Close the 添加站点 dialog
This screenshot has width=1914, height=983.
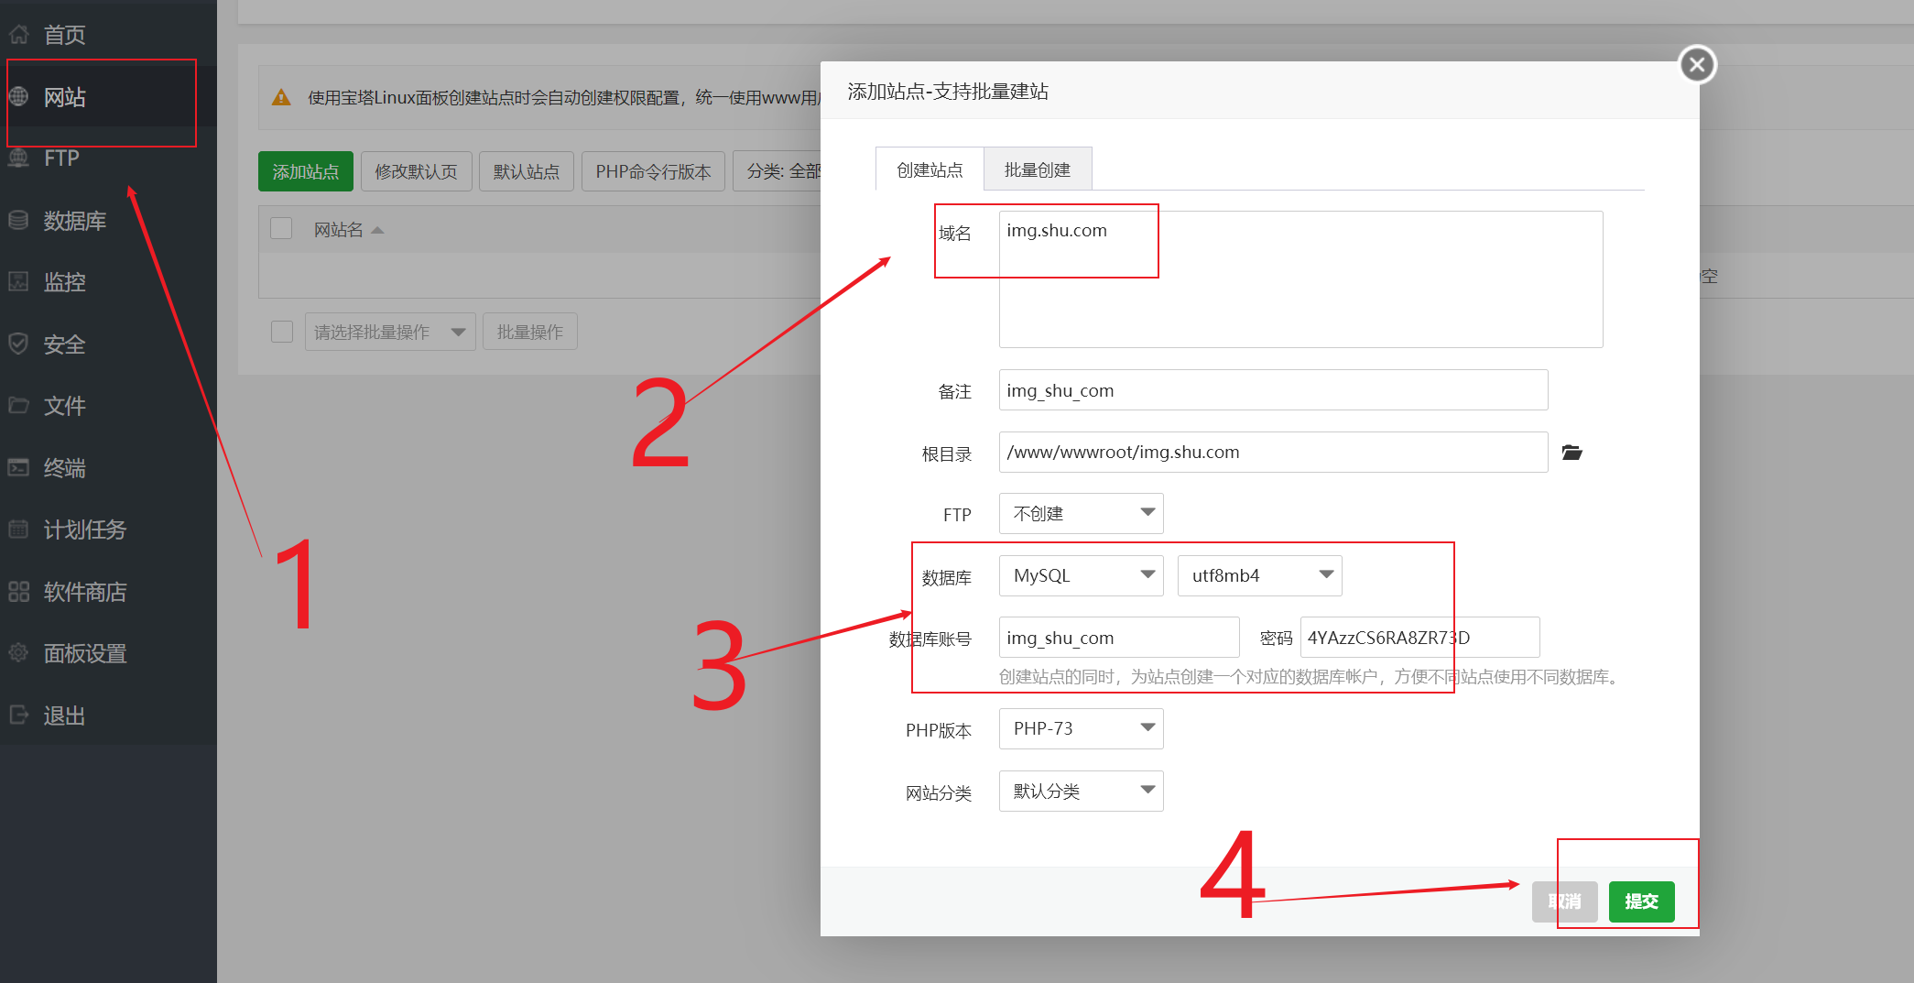1697,64
